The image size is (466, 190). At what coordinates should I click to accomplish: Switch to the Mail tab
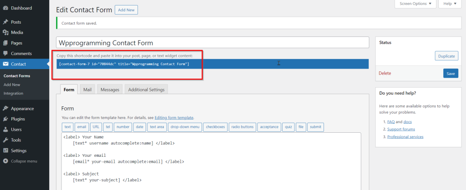point(87,90)
